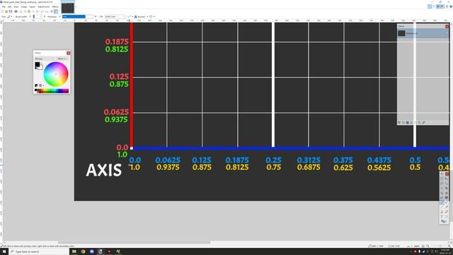Add a new layer in Layers window
This screenshot has height=255, width=453.
point(399,123)
